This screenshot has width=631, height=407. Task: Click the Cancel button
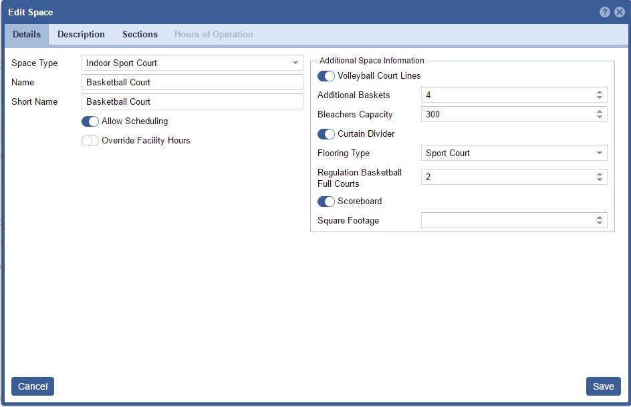coord(33,386)
